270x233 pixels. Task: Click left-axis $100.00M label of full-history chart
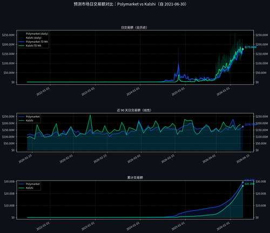(8, 63)
